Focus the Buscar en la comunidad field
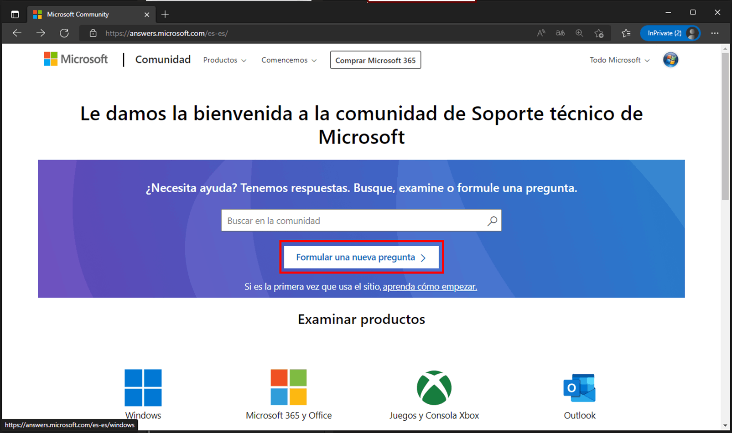This screenshot has width=732, height=433. [361, 221]
